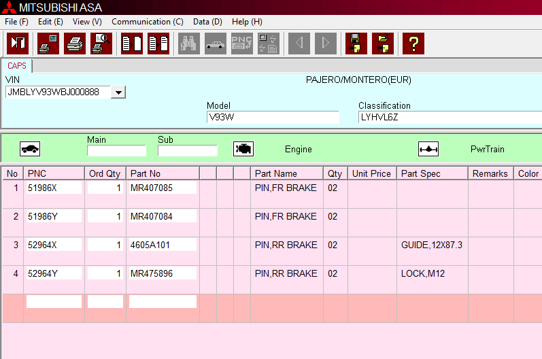542x359 pixels.
Task: Click the printer toolbar icon
Action: click(x=75, y=44)
